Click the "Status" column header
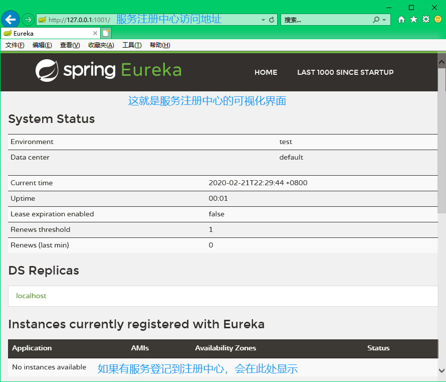Viewport: 446px width, 382px height. 378,348
